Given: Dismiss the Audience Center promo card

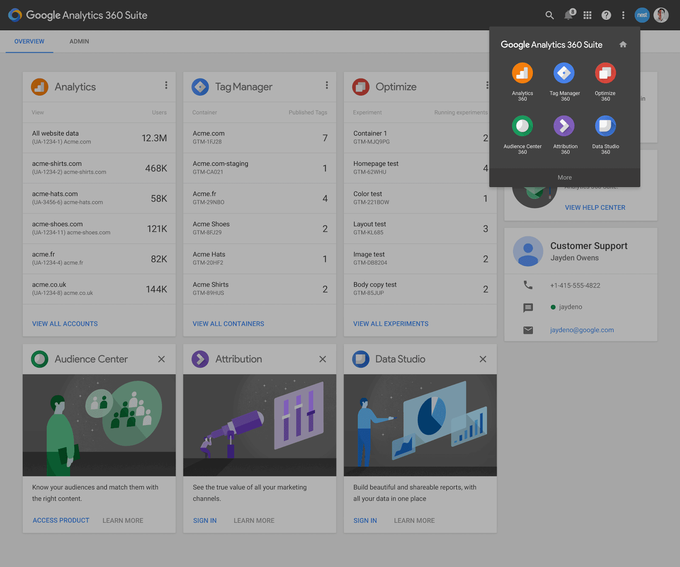Looking at the screenshot, I should [161, 359].
